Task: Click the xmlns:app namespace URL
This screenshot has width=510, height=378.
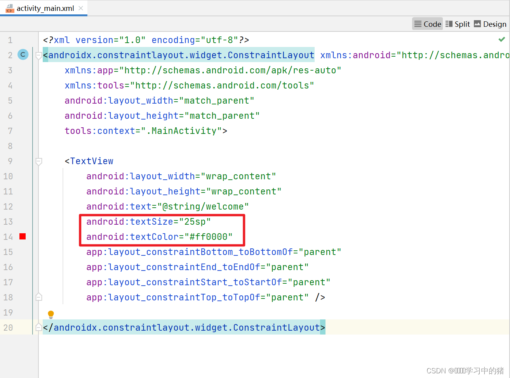Action: [x=230, y=70]
